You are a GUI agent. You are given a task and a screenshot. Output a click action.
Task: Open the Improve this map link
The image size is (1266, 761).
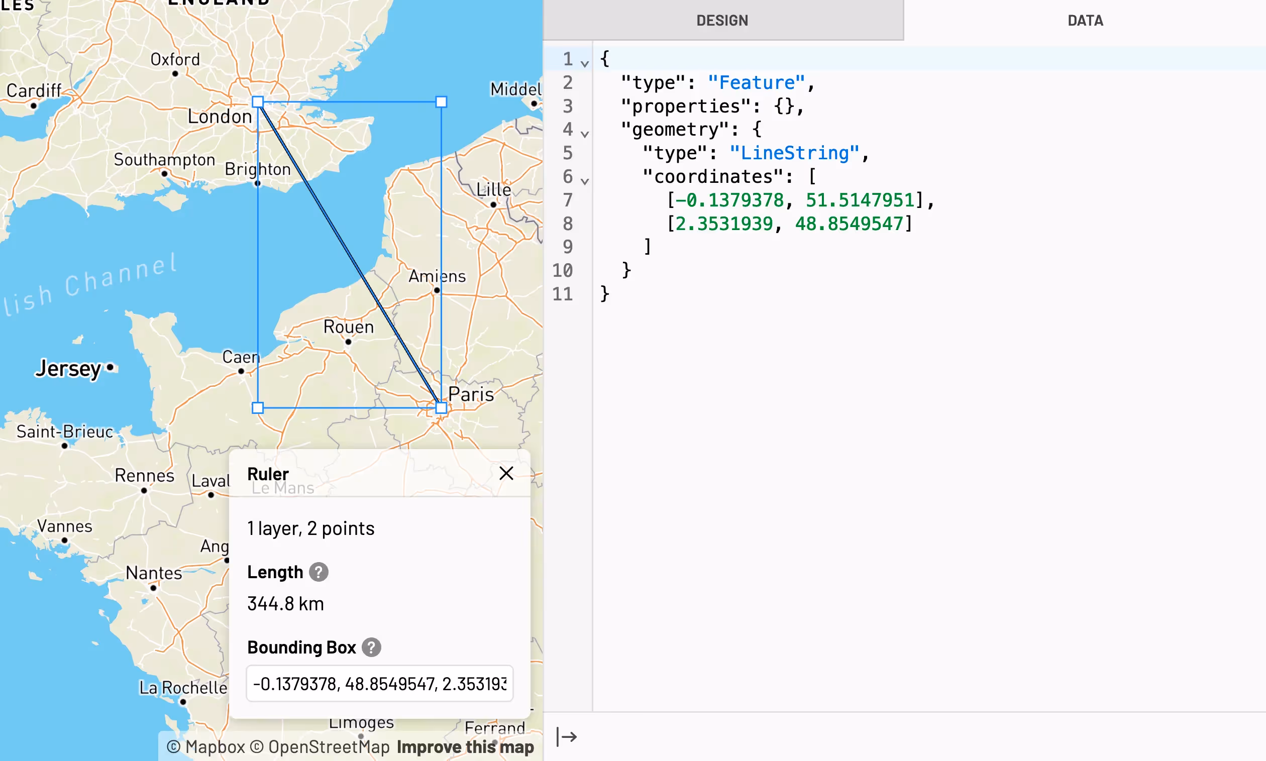click(465, 746)
